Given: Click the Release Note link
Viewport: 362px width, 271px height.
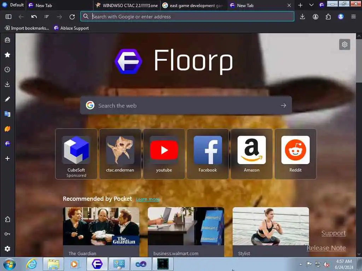Looking at the screenshot, I should pyautogui.click(x=326, y=248).
